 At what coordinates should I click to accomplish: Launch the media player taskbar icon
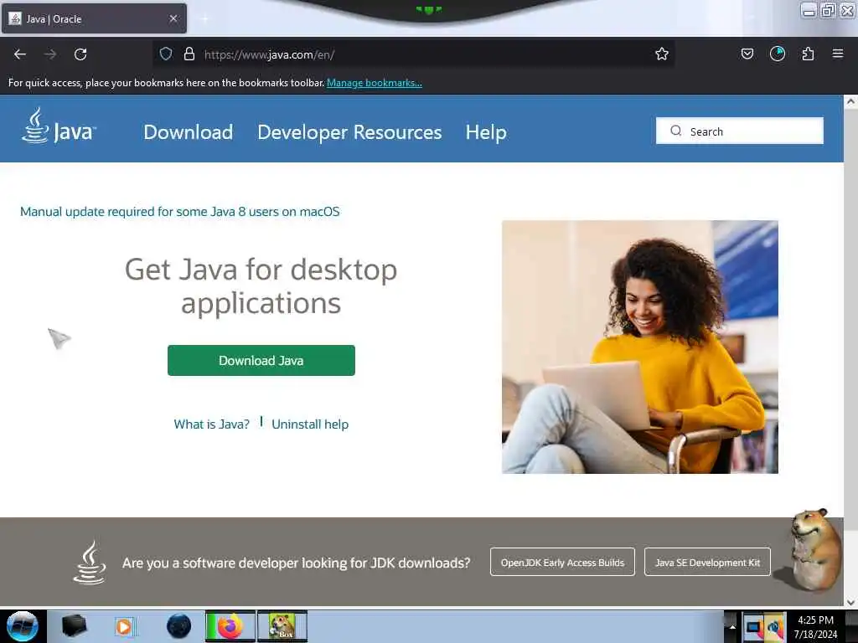(x=125, y=626)
